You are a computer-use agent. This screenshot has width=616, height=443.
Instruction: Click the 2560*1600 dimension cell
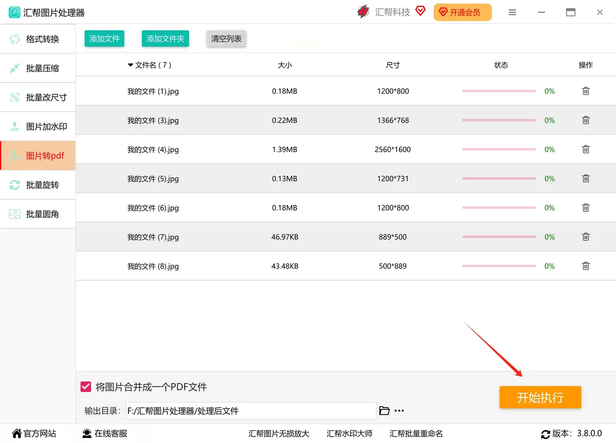(393, 149)
